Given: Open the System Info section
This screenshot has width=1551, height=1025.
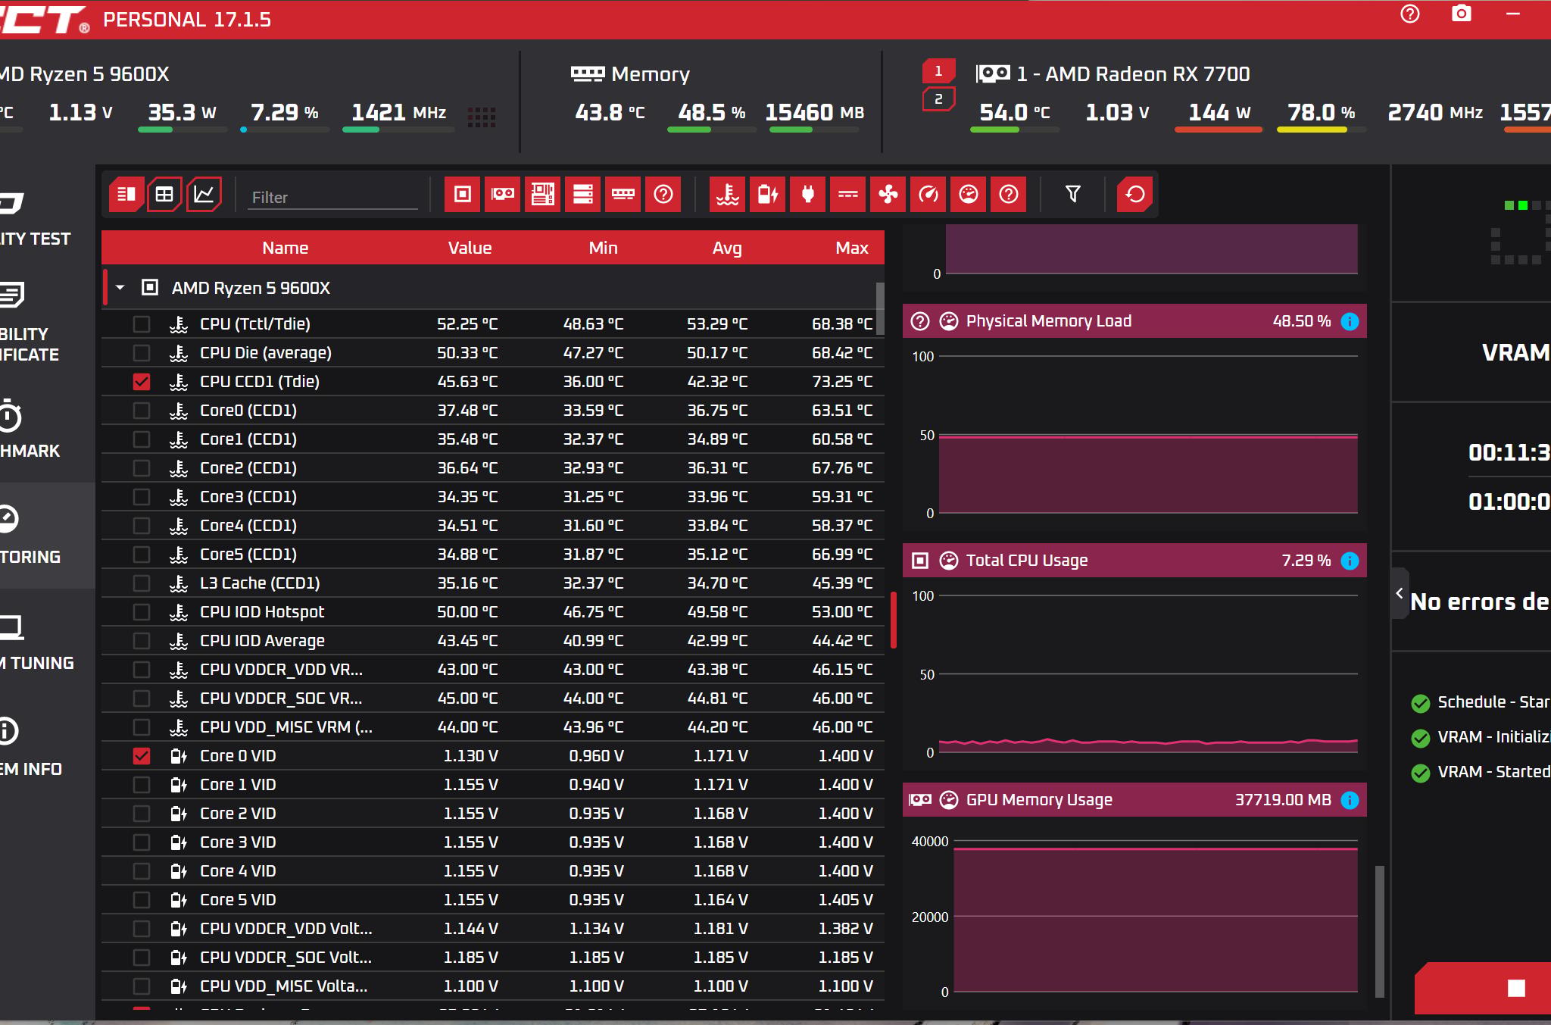Looking at the screenshot, I should pyautogui.click(x=30, y=747).
